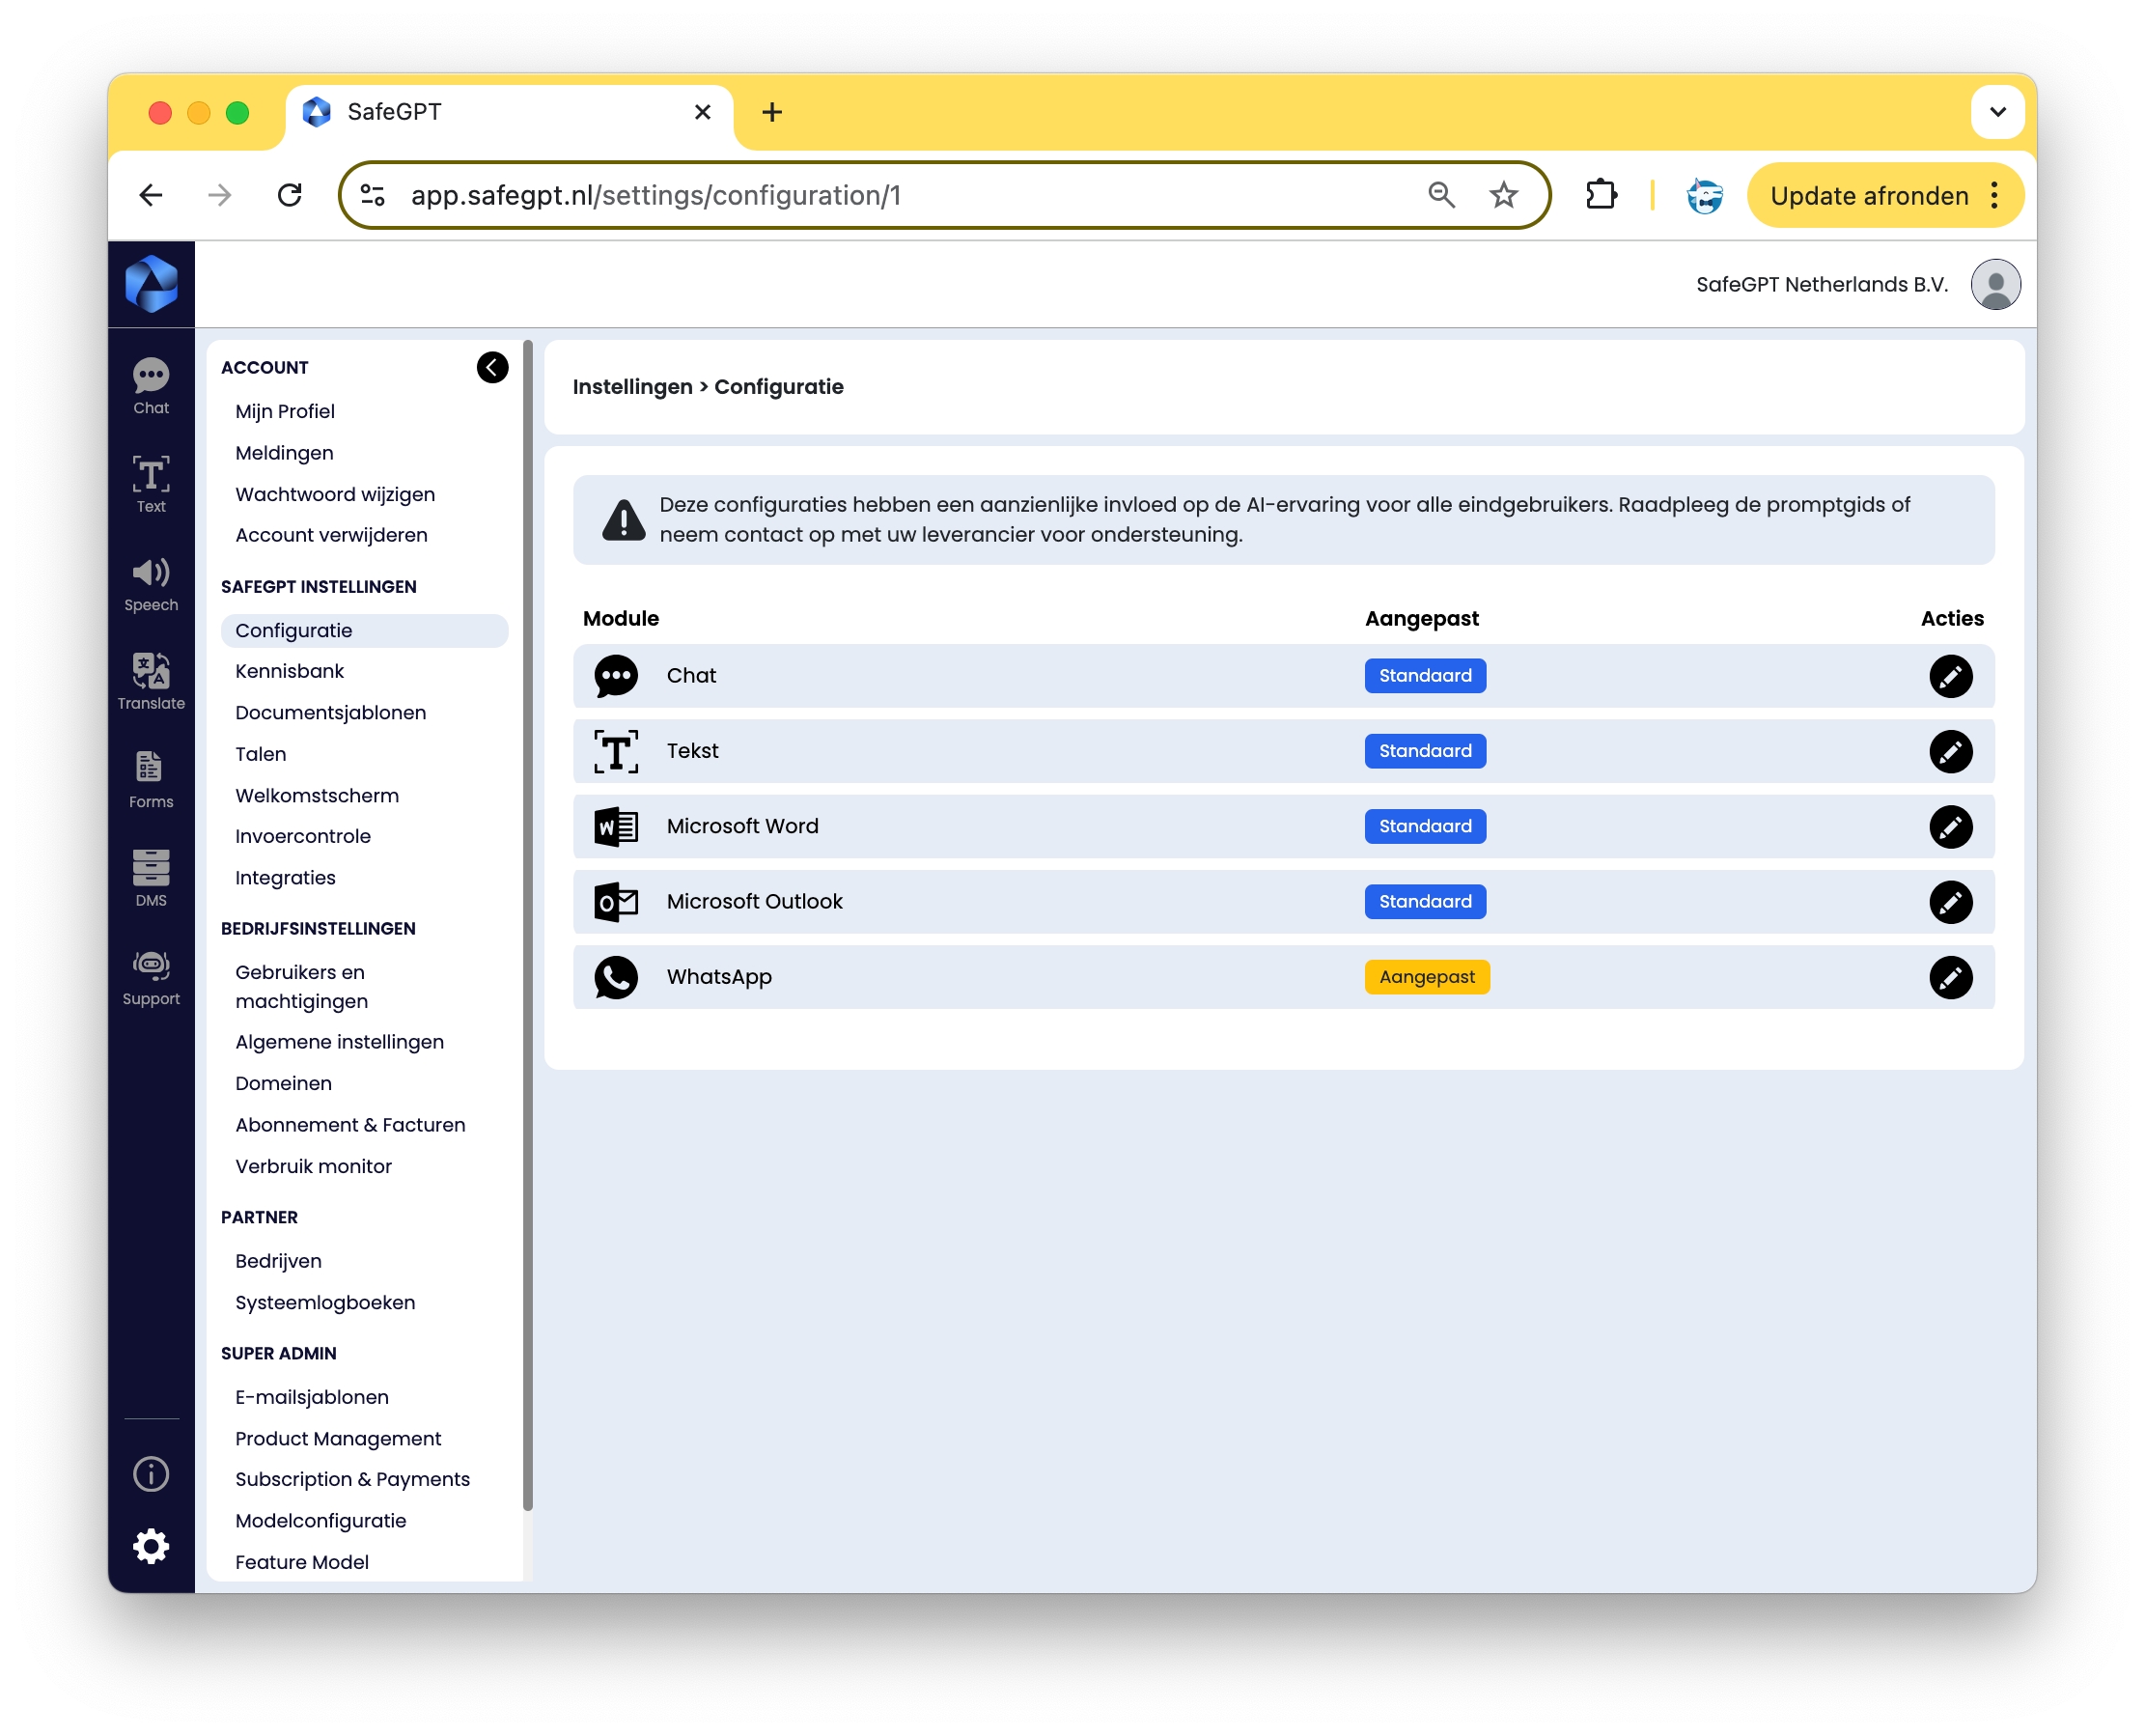
Task: Open Chrome three-dot menu
Action: click(x=1994, y=195)
